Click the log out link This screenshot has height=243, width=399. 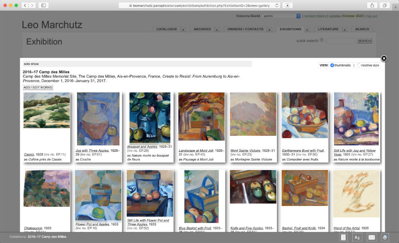coord(372,16)
